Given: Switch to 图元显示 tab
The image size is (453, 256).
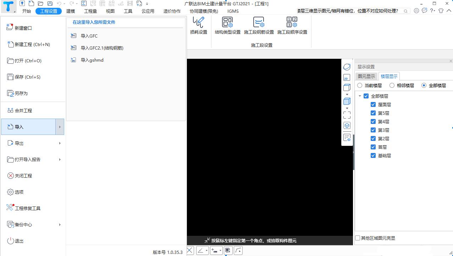Looking at the screenshot, I should (366, 76).
